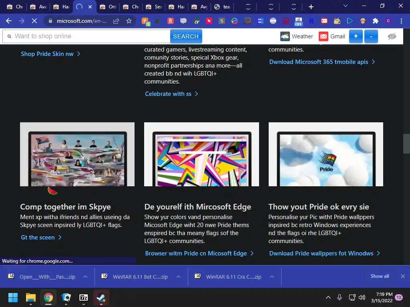410x307 pixels.
Task: Expand options for WinRAR 6.11 Bet download
Action: pyautogui.click(x=179, y=277)
